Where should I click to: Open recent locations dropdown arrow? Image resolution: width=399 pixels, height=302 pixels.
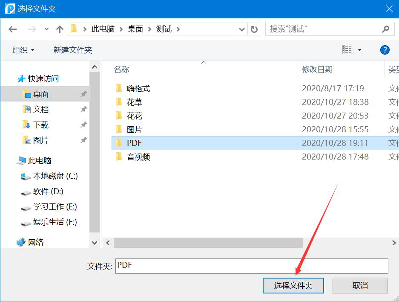[46, 29]
